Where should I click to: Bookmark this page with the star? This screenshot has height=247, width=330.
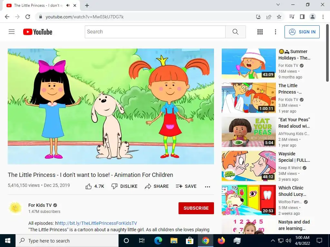[279, 17]
